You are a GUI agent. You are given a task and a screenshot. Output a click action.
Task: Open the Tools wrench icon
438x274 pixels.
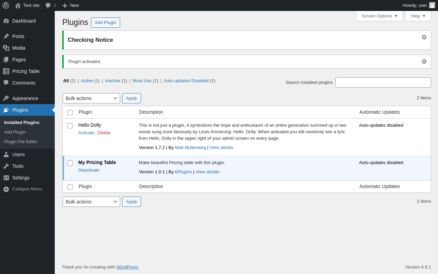pos(6,166)
